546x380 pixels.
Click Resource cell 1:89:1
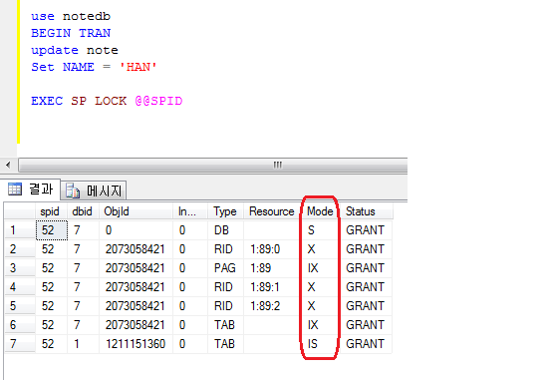272,287
